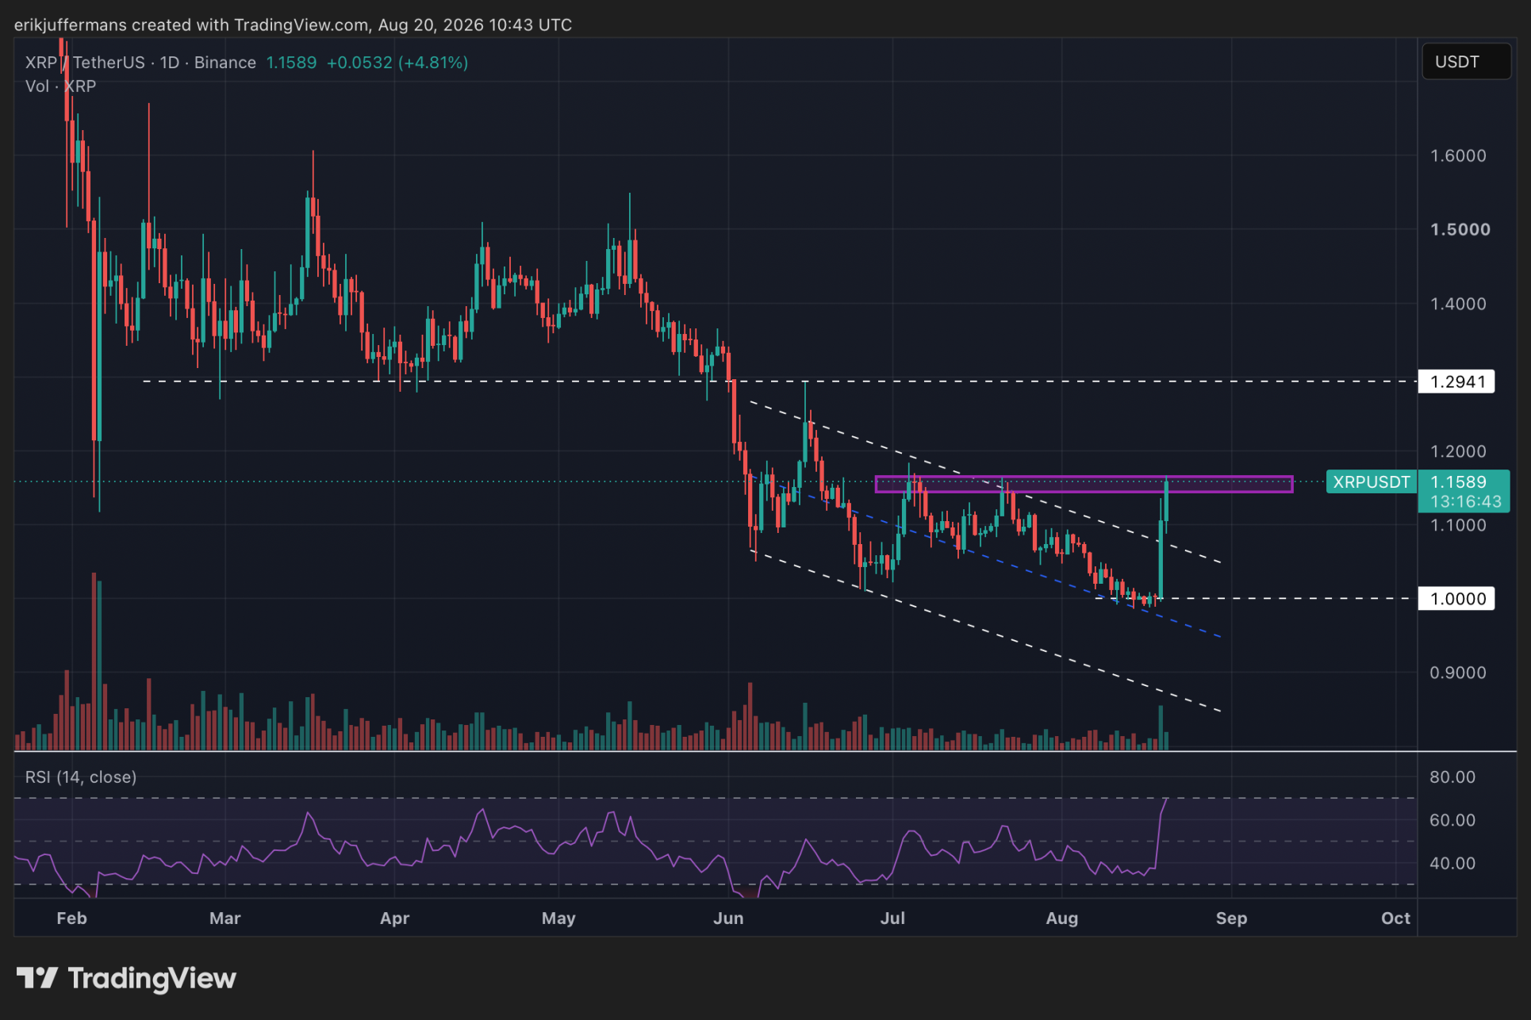This screenshot has width=1531, height=1020.
Task: Select the purple resistance zone rectangle
Action: pyautogui.click(x=1084, y=484)
